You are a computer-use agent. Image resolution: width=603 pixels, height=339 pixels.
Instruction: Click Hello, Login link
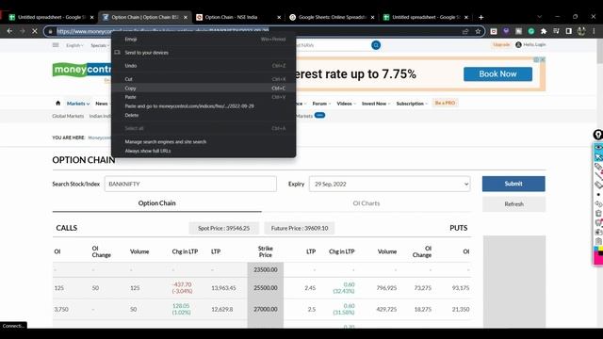[x=530, y=44]
